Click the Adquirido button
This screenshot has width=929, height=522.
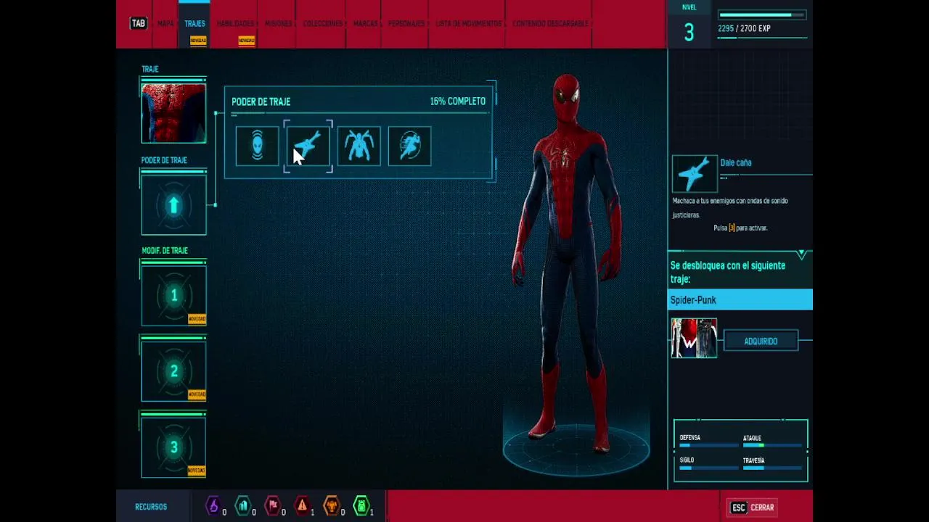(x=761, y=341)
